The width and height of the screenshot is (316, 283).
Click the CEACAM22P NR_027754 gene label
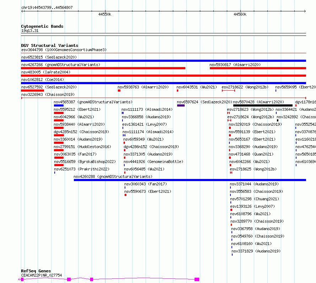[42, 275]
